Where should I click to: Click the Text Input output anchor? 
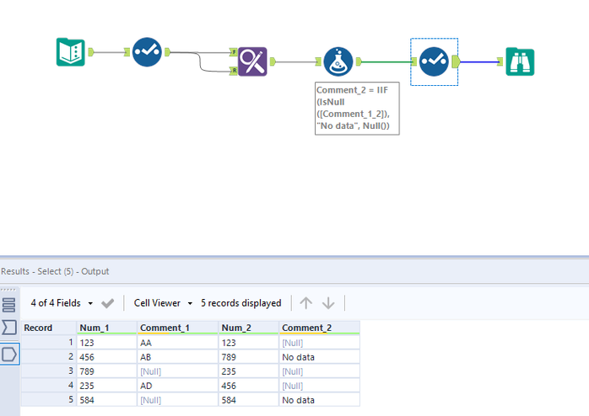(91, 52)
